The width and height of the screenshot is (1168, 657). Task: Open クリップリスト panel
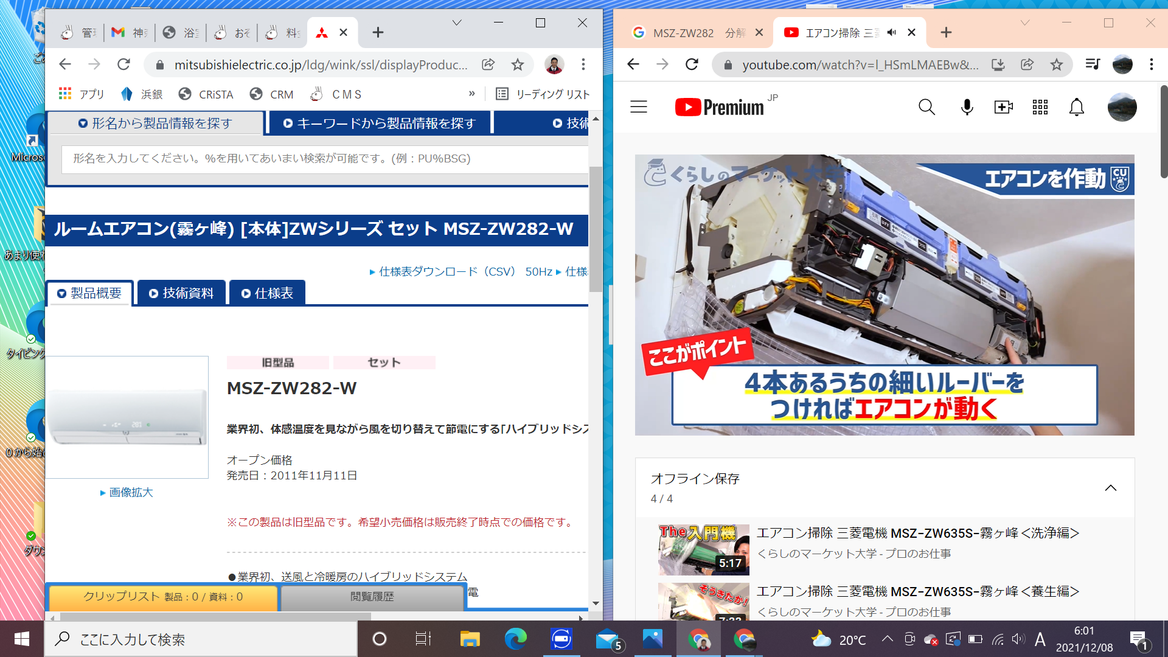coord(163,597)
